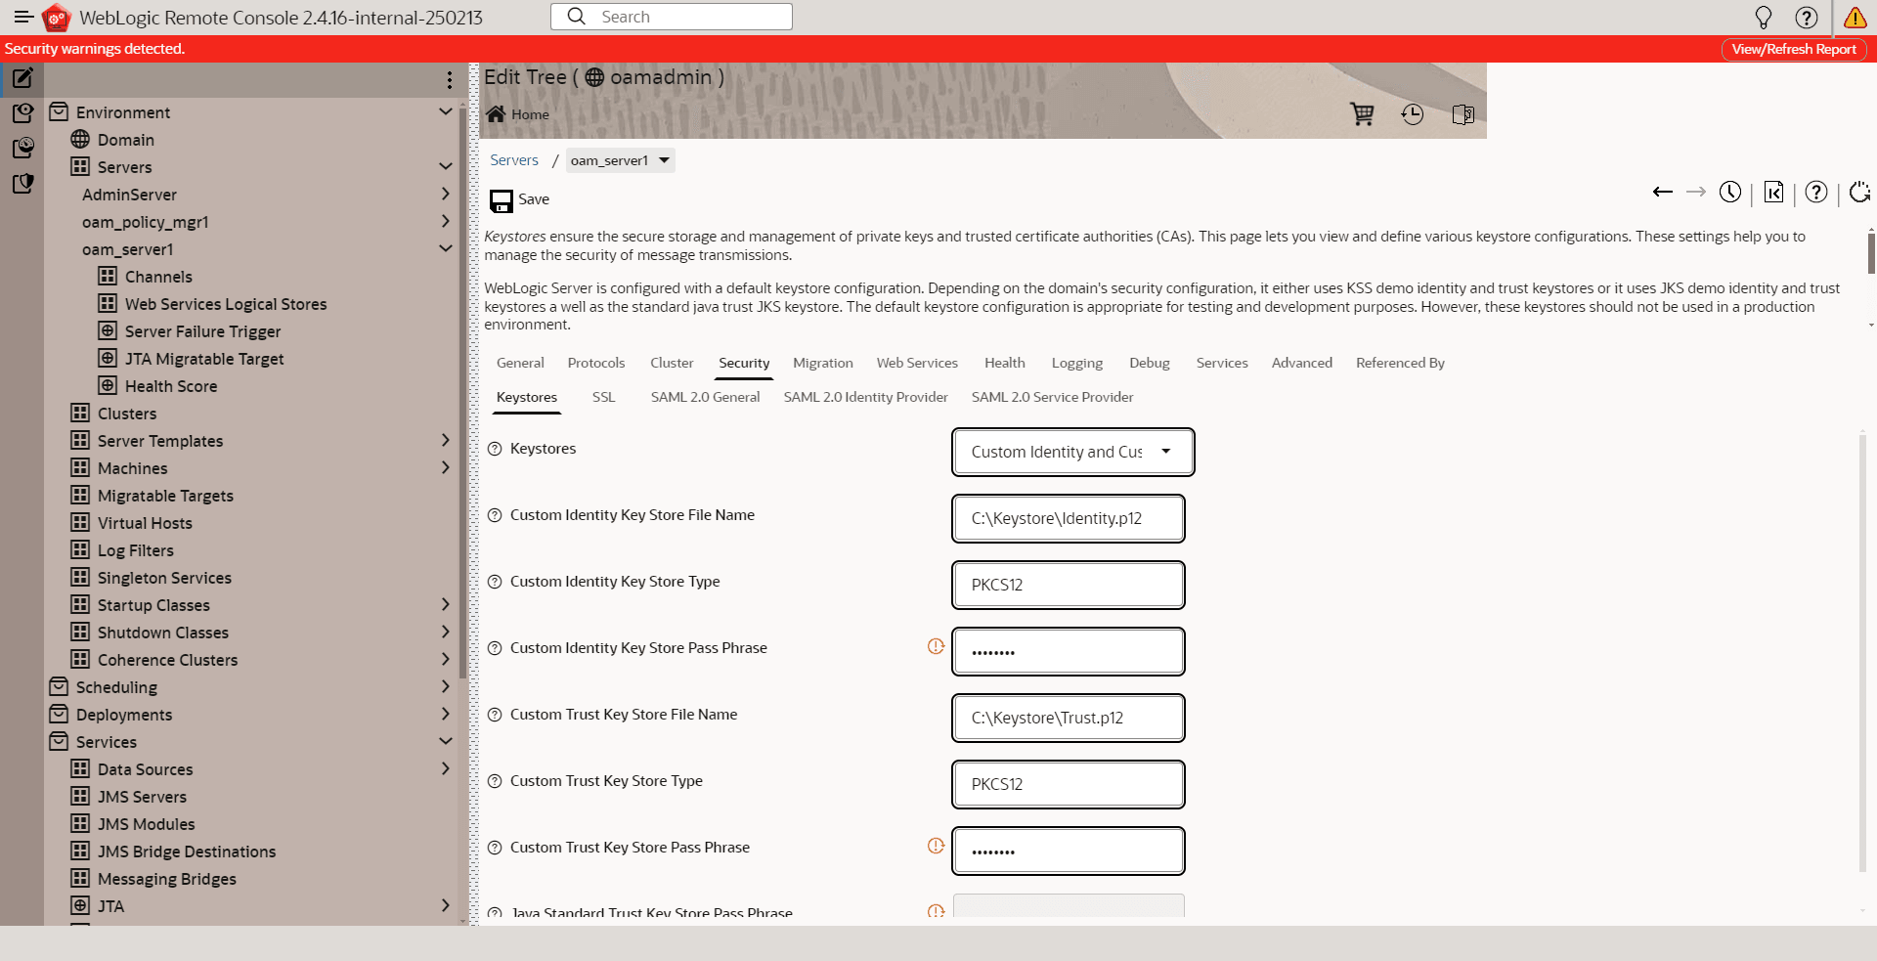
Task: Edit the Custom Identity Key Store File Name field
Action: (1069, 518)
